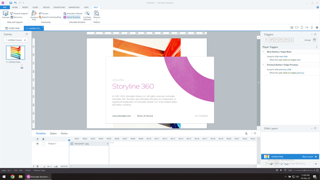Create a new trigger
Viewport: 320px width, 180px height.
click(266, 40)
